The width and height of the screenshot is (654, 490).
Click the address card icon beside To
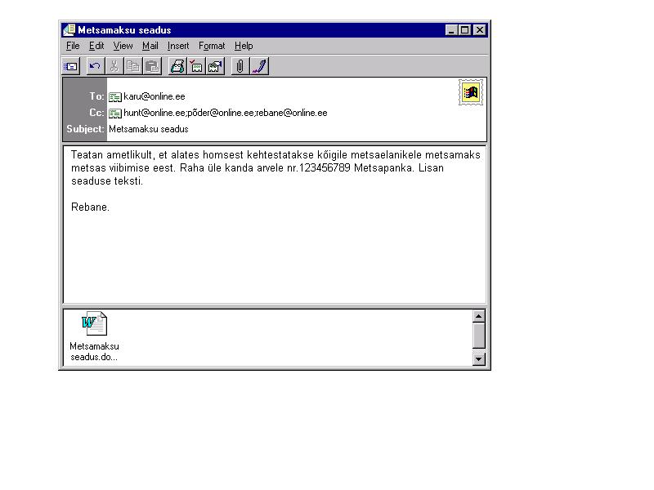115,97
